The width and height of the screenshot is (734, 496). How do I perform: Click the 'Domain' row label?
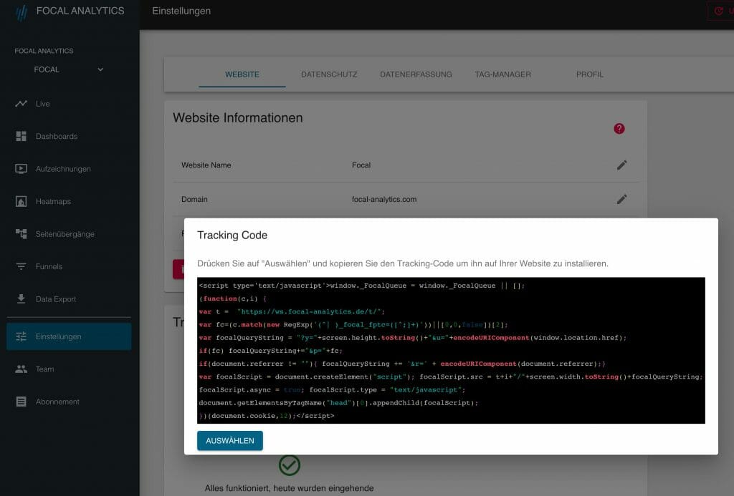click(194, 199)
